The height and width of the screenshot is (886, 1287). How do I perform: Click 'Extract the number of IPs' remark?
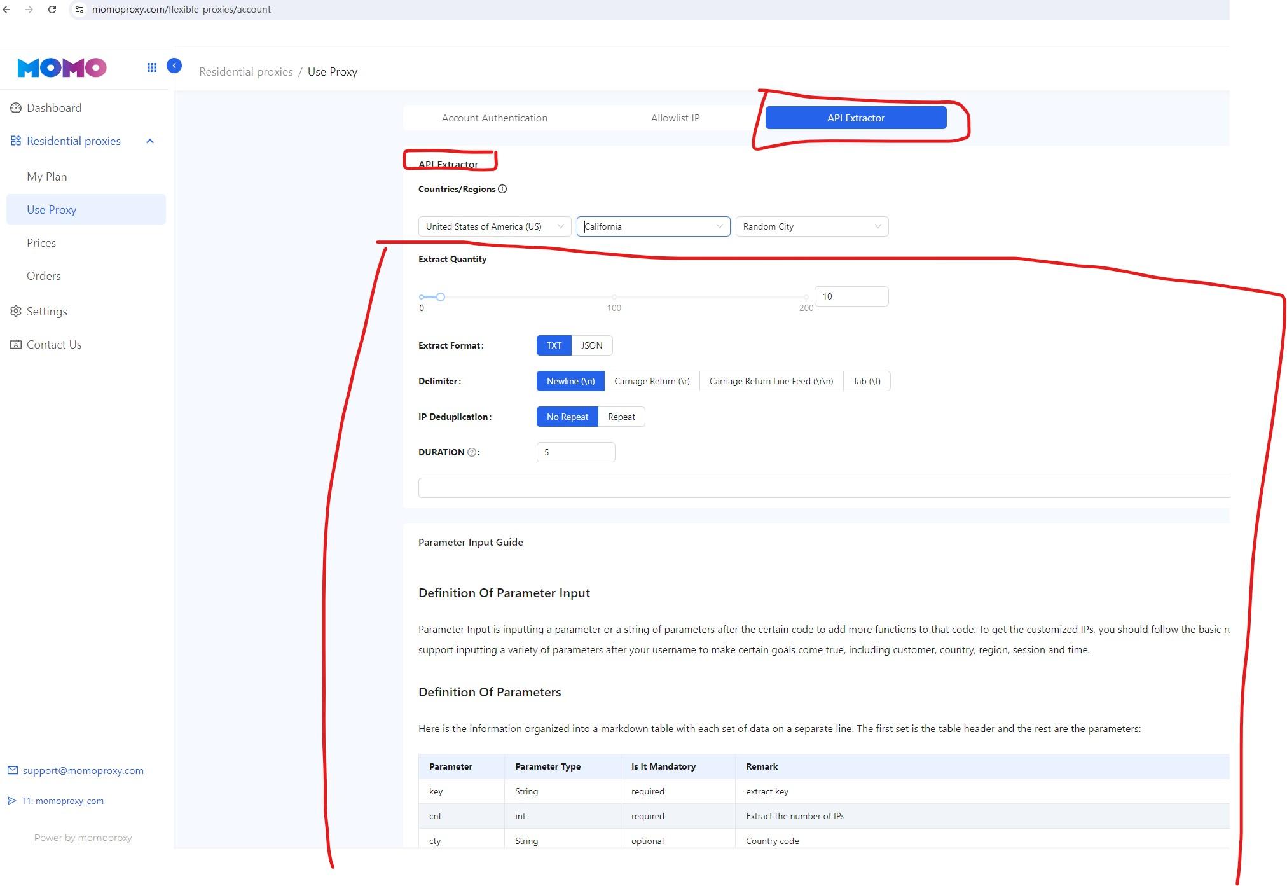[795, 816]
